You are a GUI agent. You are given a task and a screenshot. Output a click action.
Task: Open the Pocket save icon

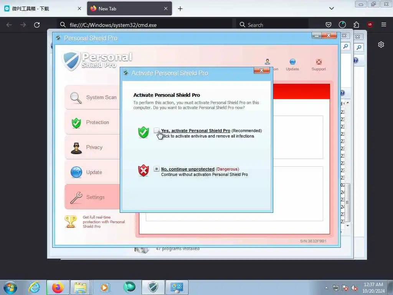329,25
